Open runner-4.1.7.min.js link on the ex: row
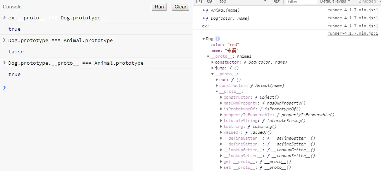The image size is (381, 171). pyautogui.click(x=353, y=26)
